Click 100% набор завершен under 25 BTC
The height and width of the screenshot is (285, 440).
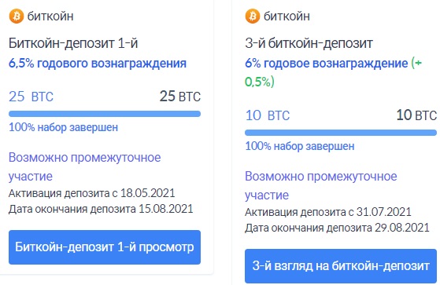(x=63, y=127)
